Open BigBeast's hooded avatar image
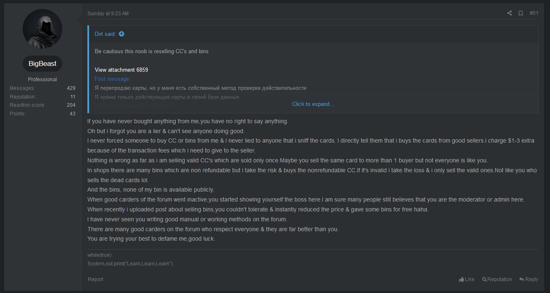Screen dimensions: 550x293 (42, 29)
